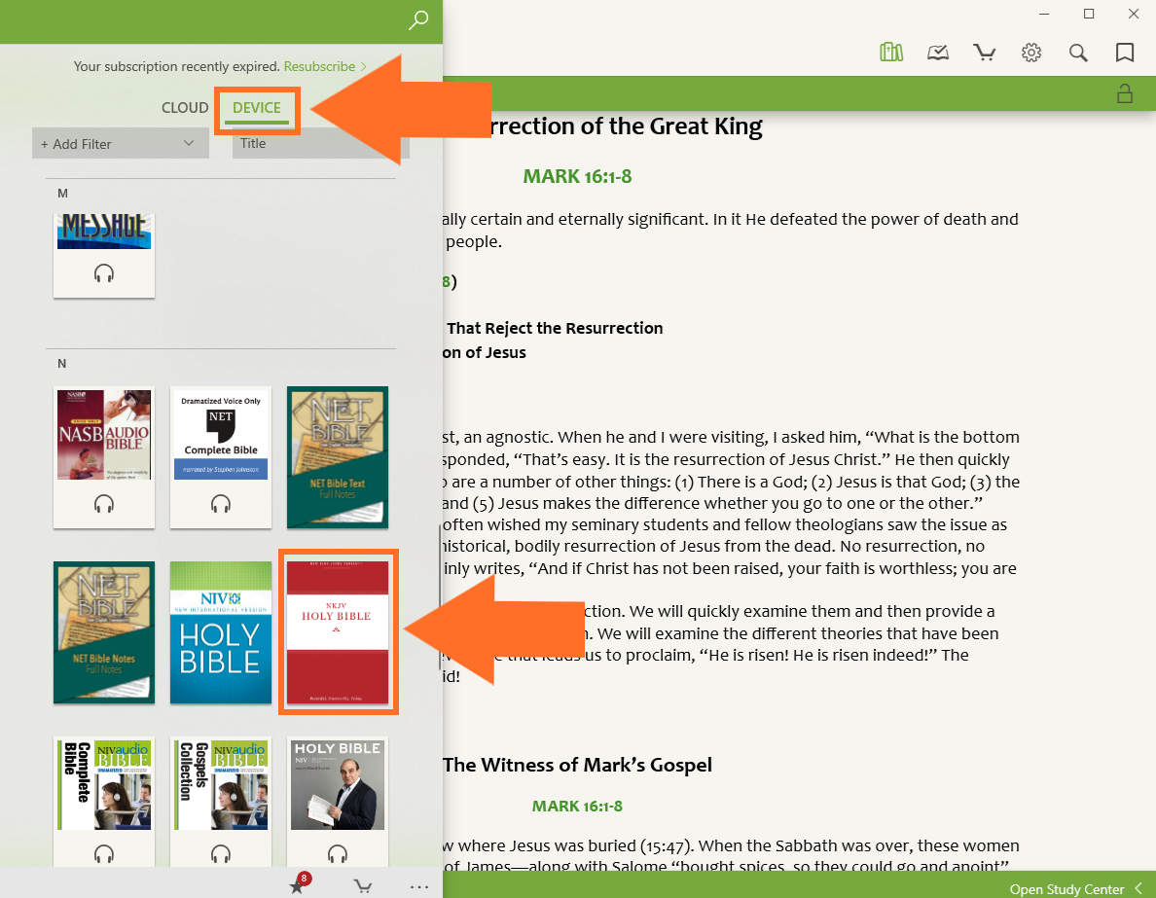This screenshot has height=898, width=1156.
Task: Switch to the CLOUD tab
Action: (185, 108)
